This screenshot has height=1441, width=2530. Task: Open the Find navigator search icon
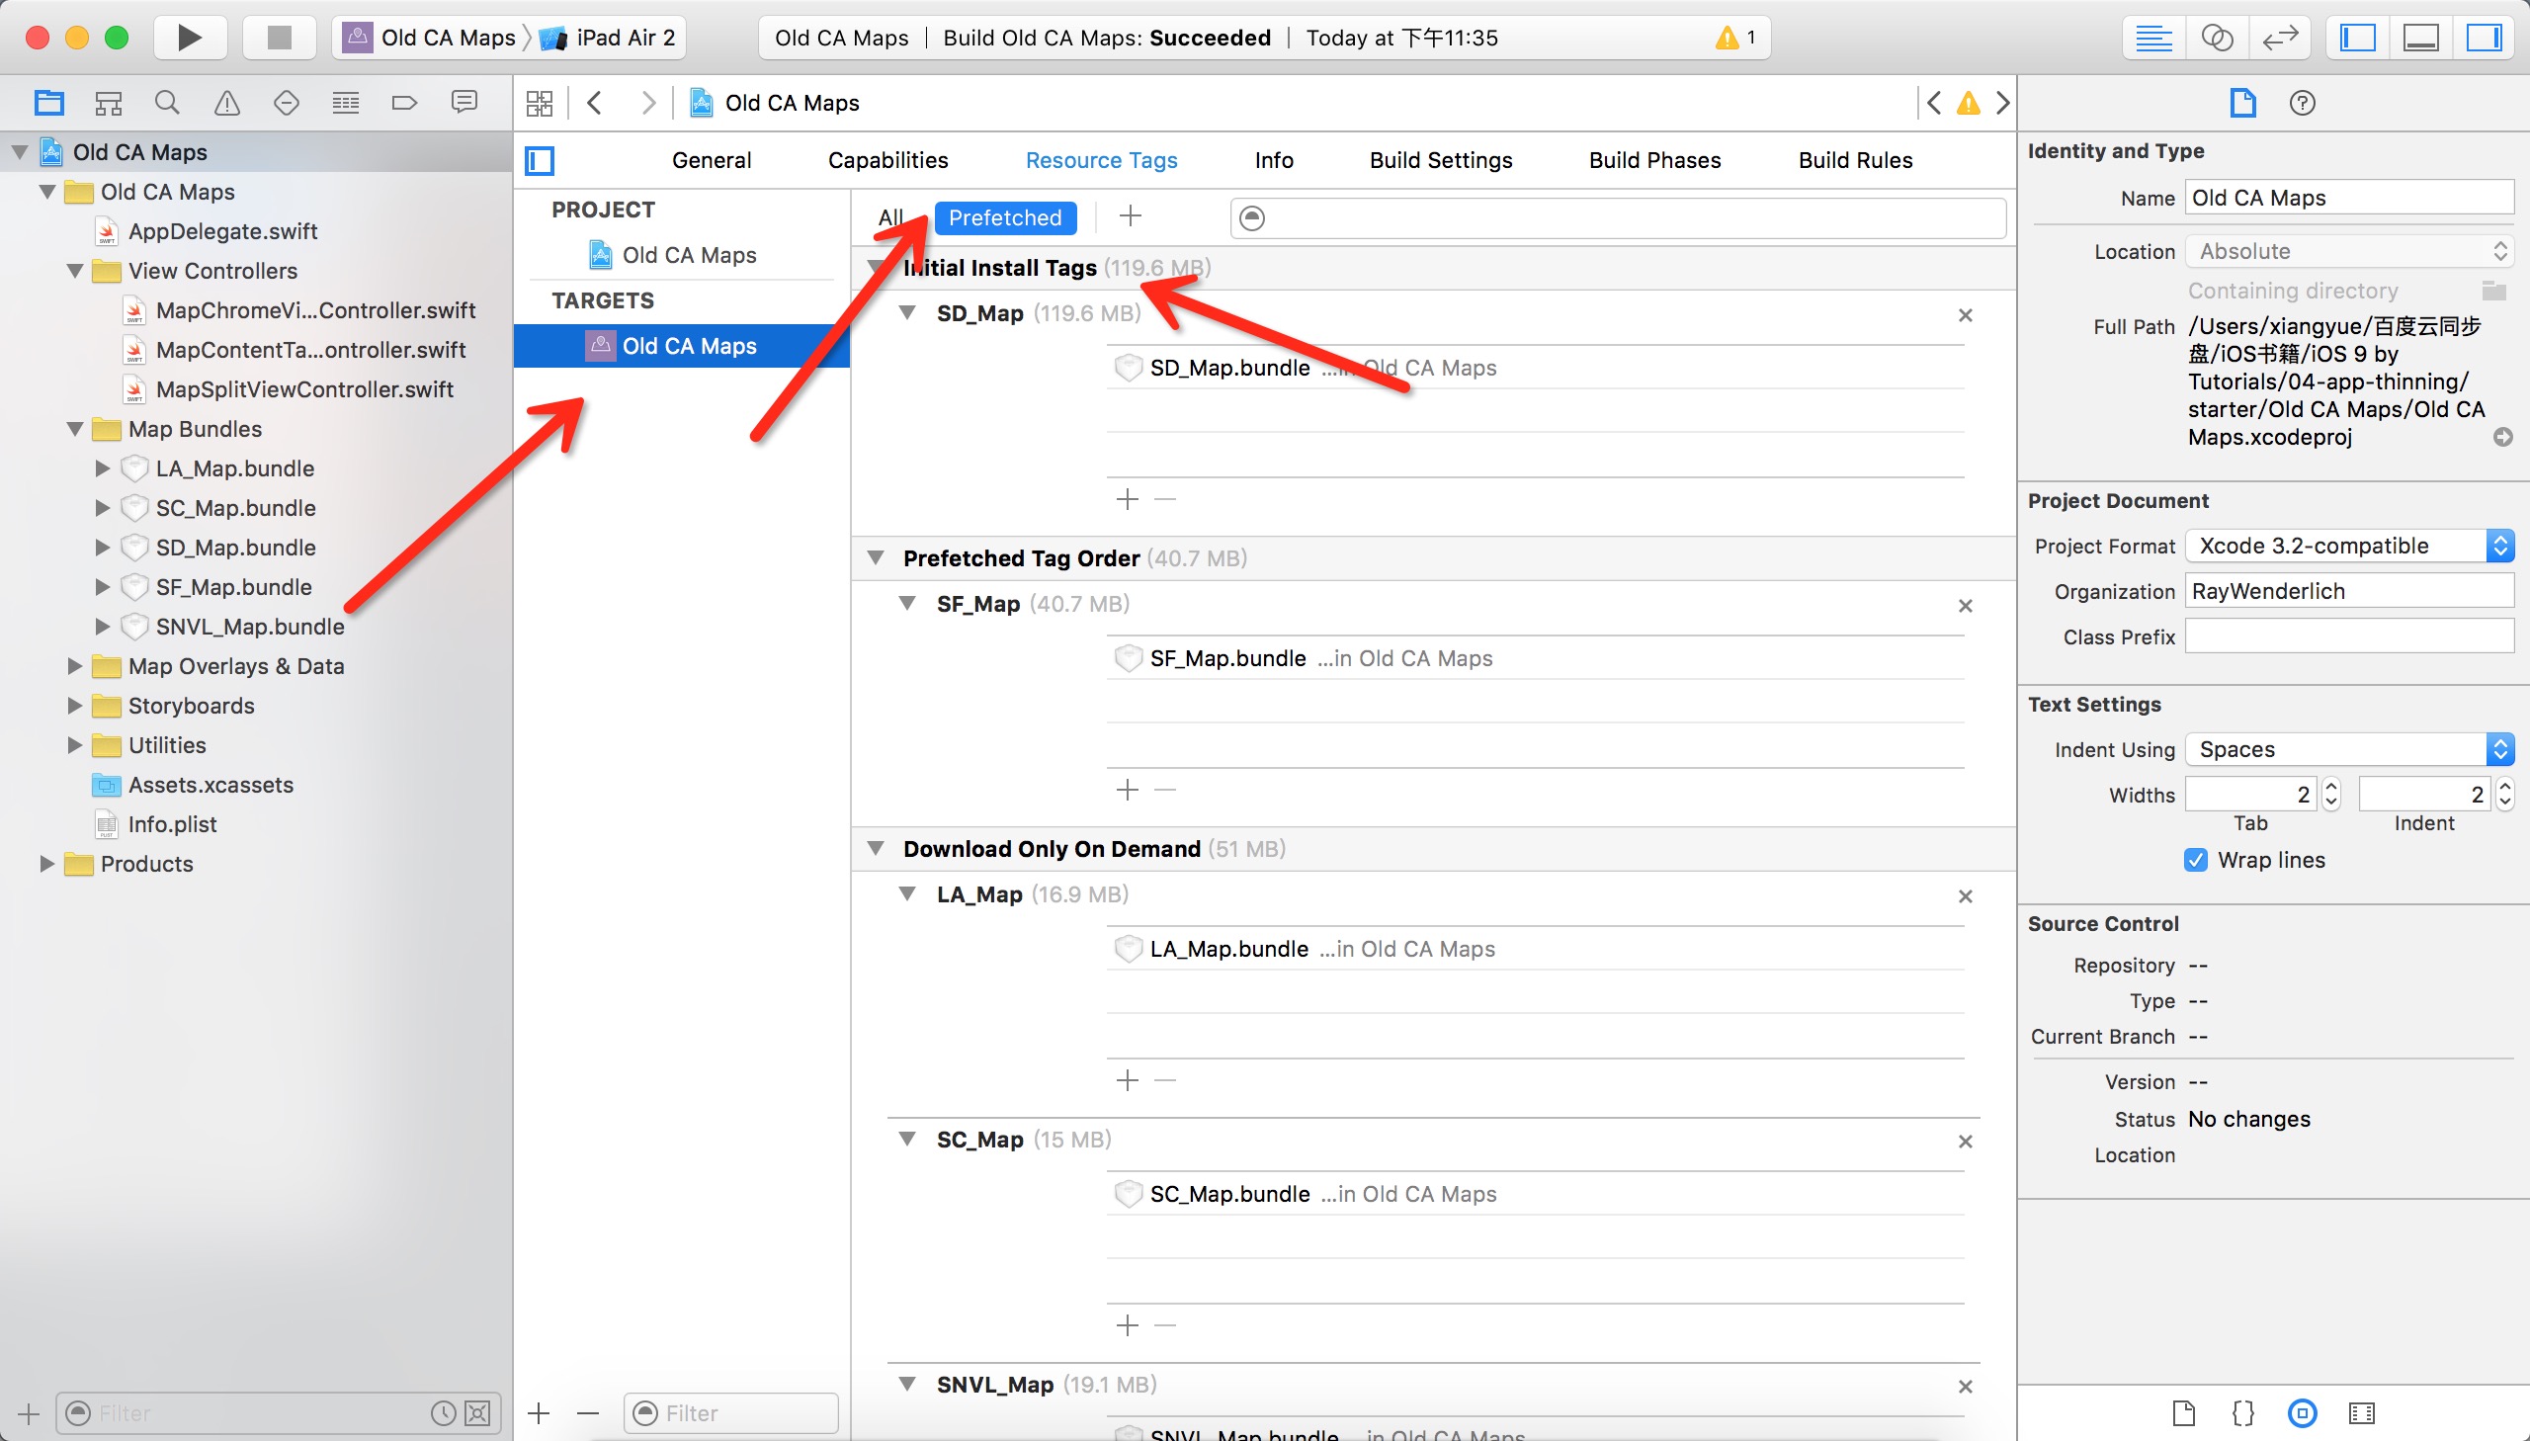[167, 103]
